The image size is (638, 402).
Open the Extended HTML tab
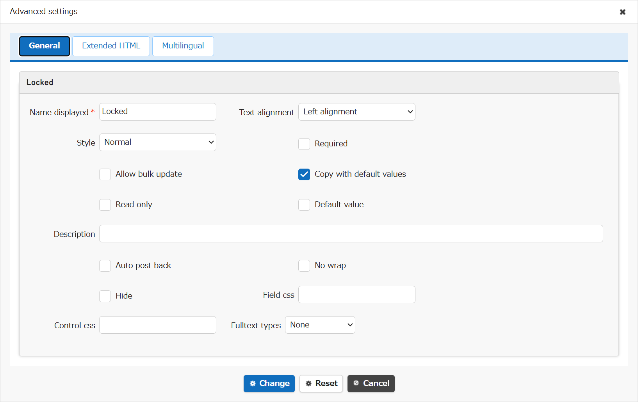[x=111, y=46]
